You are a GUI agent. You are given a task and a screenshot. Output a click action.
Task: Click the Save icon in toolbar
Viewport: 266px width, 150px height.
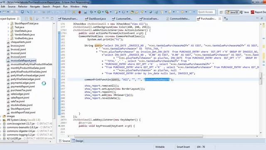pyautogui.click(x=12, y=12)
